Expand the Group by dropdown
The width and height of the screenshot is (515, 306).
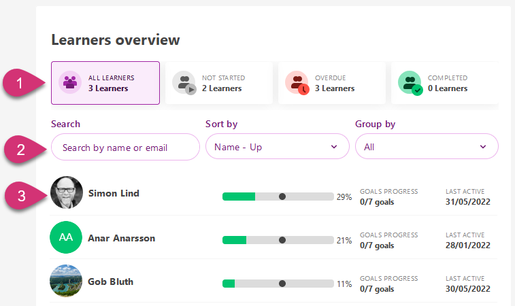tap(427, 147)
